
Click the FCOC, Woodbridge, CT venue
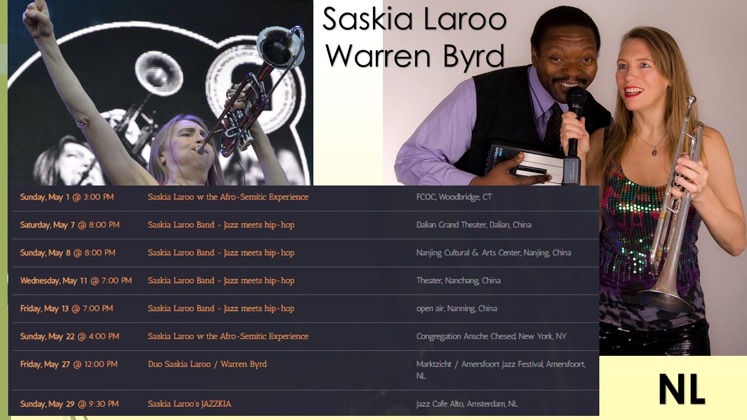[x=454, y=197]
